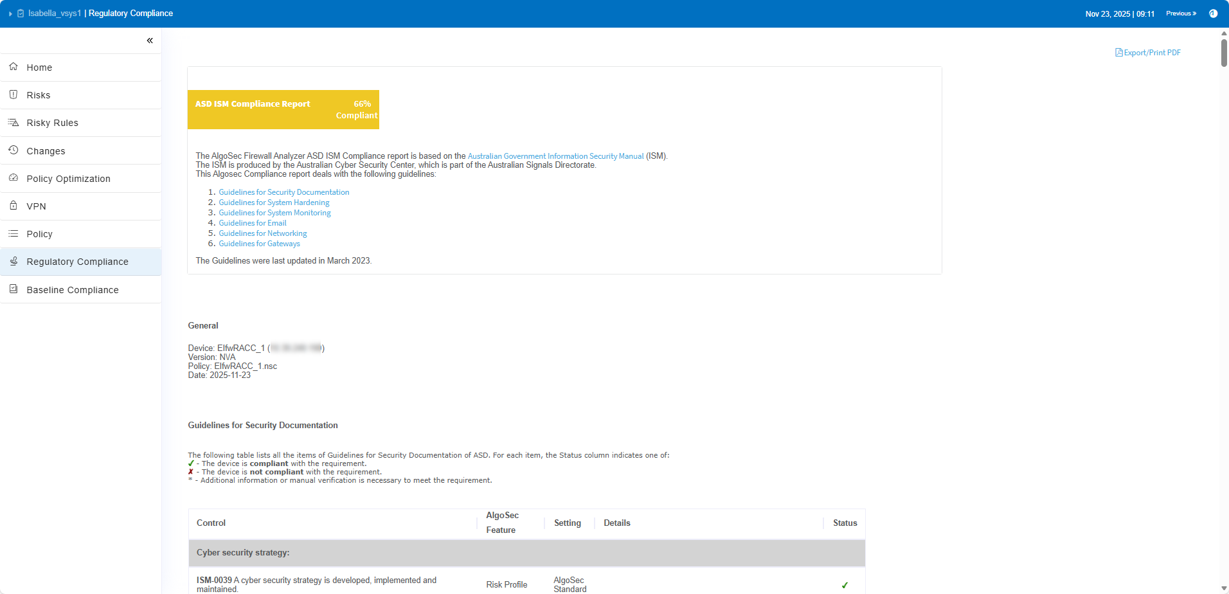
Task: Jump to Guidelines for System Hardening
Action: tap(274, 203)
